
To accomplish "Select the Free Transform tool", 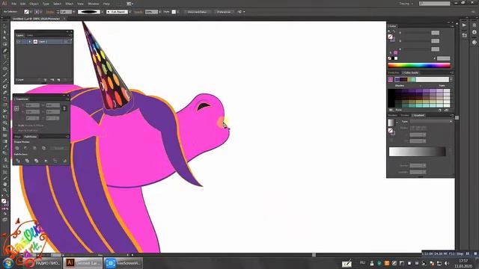I will pos(4,117).
